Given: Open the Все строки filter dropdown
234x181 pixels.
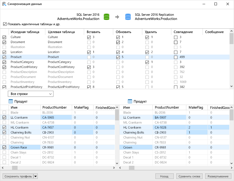Looking at the screenshot, I should point(31,94).
